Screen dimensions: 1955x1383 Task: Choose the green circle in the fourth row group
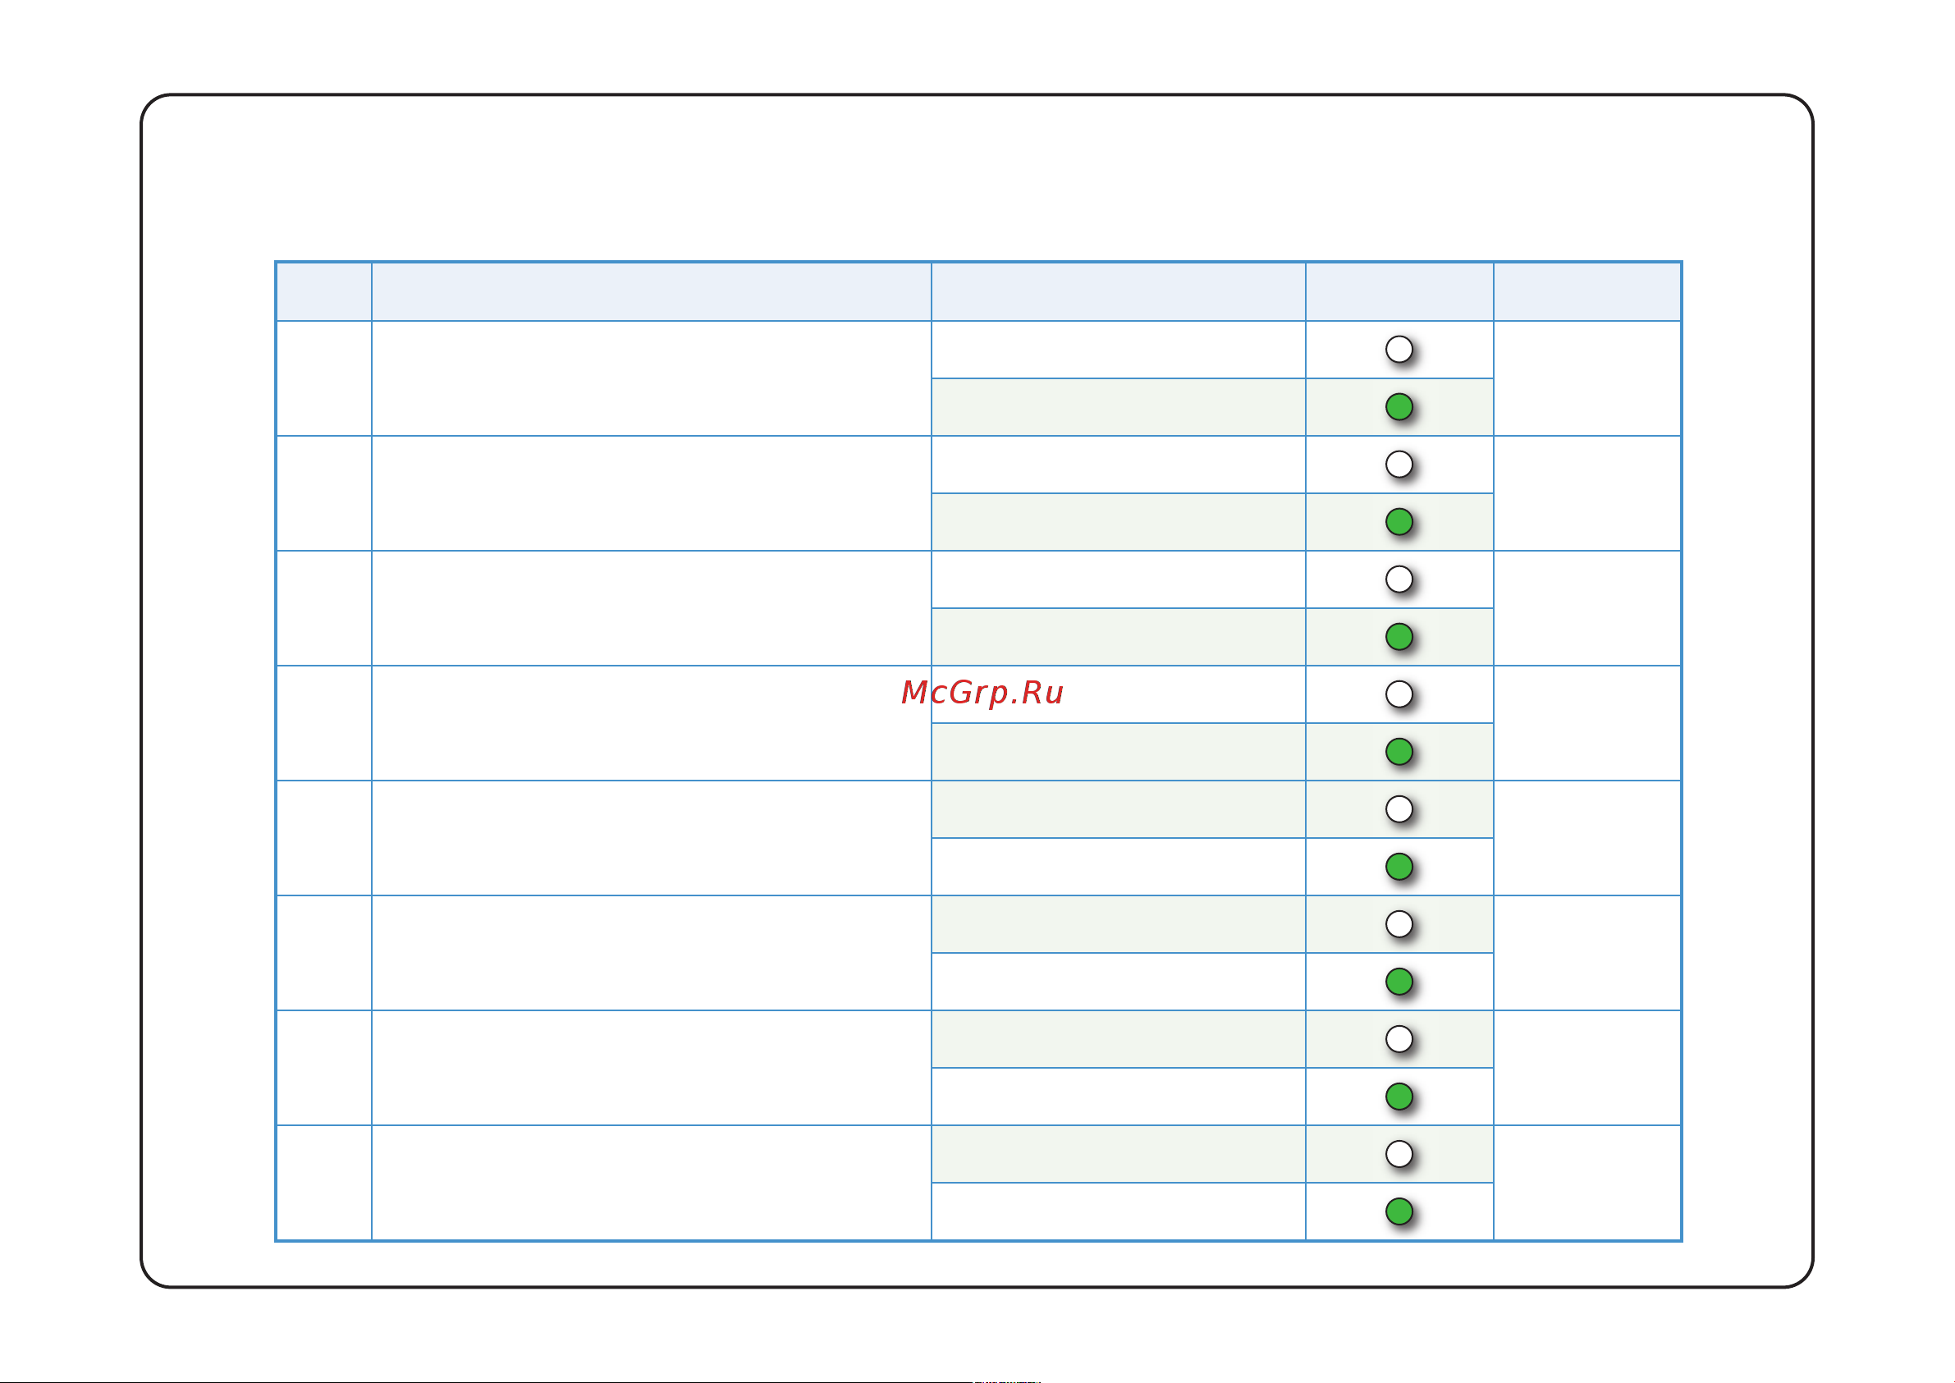1399,752
